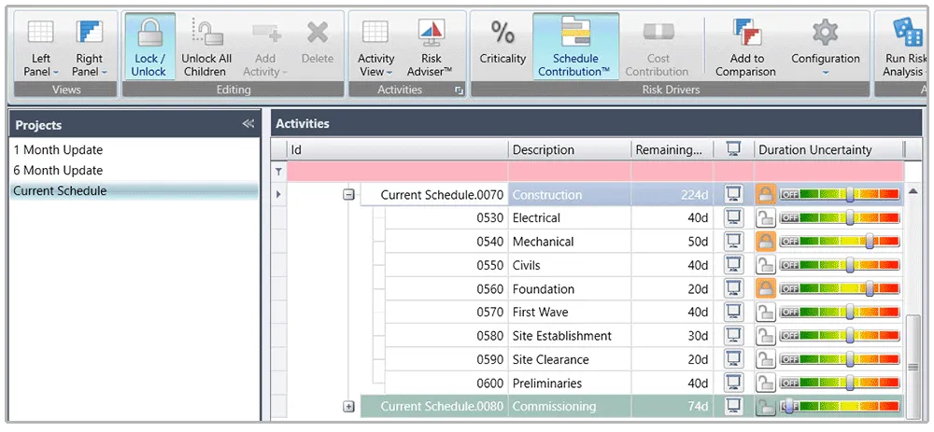Viewport: 934px width, 432px height.
Task: Open the Left Panel views menu
Action: [40, 49]
